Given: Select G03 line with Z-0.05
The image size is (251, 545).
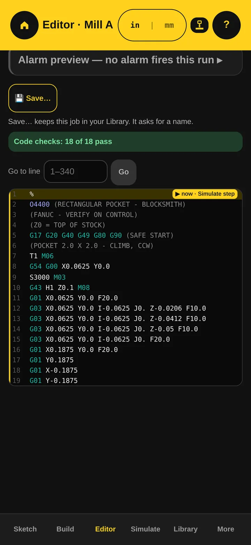Looking at the screenshot, I should [x=125, y=329].
